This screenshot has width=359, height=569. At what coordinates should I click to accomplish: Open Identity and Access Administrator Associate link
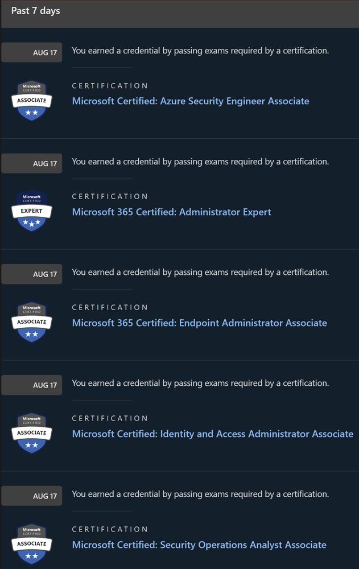[x=213, y=434]
